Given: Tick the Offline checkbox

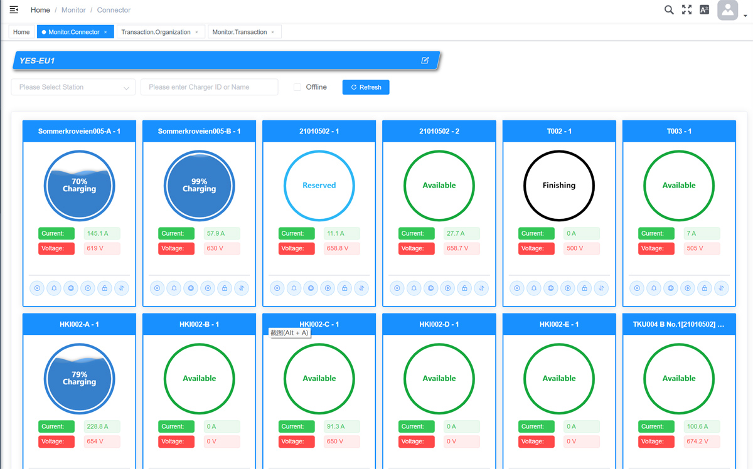Looking at the screenshot, I should click(297, 87).
